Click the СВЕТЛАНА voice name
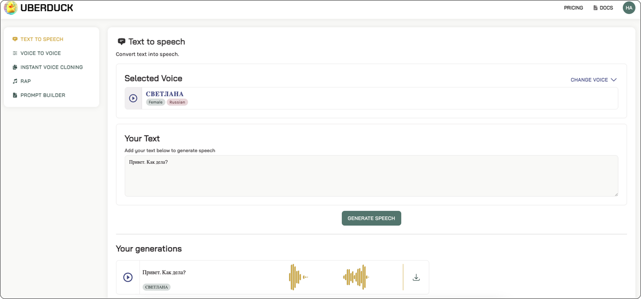 coord(165,94)
